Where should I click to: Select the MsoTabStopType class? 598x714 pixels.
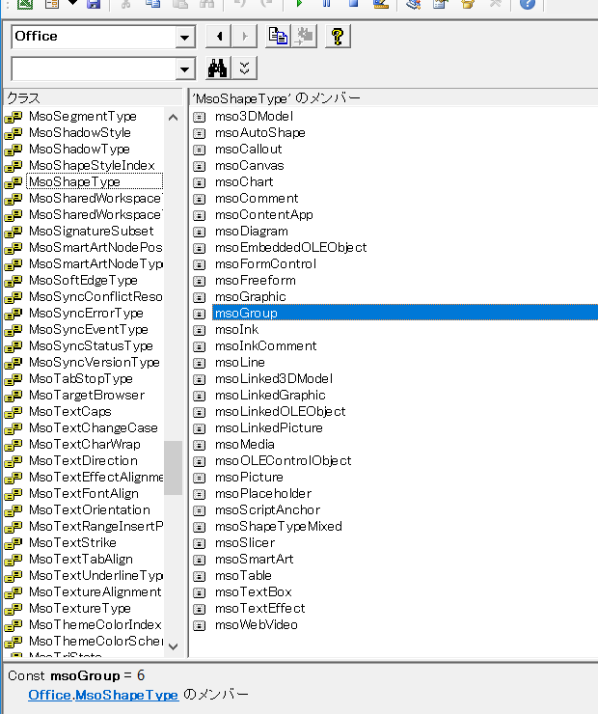(x=81, y=379)
